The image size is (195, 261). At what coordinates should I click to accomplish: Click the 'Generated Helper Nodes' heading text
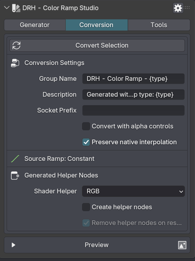[x=61, y=175]
